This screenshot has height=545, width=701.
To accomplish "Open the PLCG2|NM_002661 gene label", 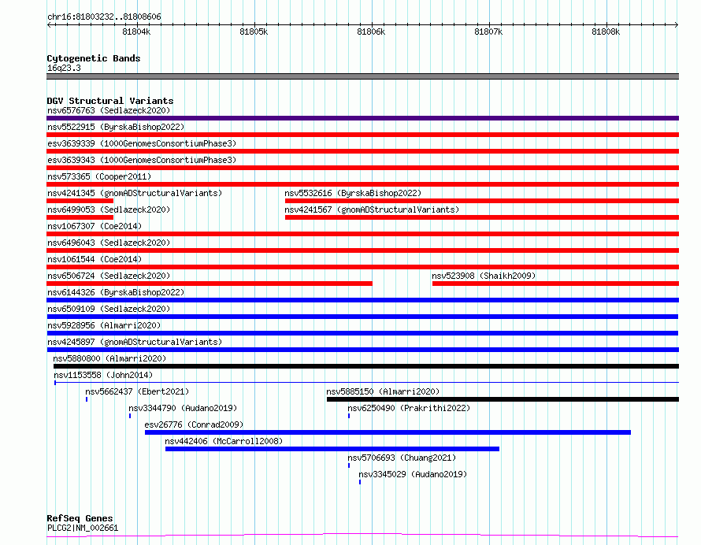I will pyautogui.click(x=83, y=528).
